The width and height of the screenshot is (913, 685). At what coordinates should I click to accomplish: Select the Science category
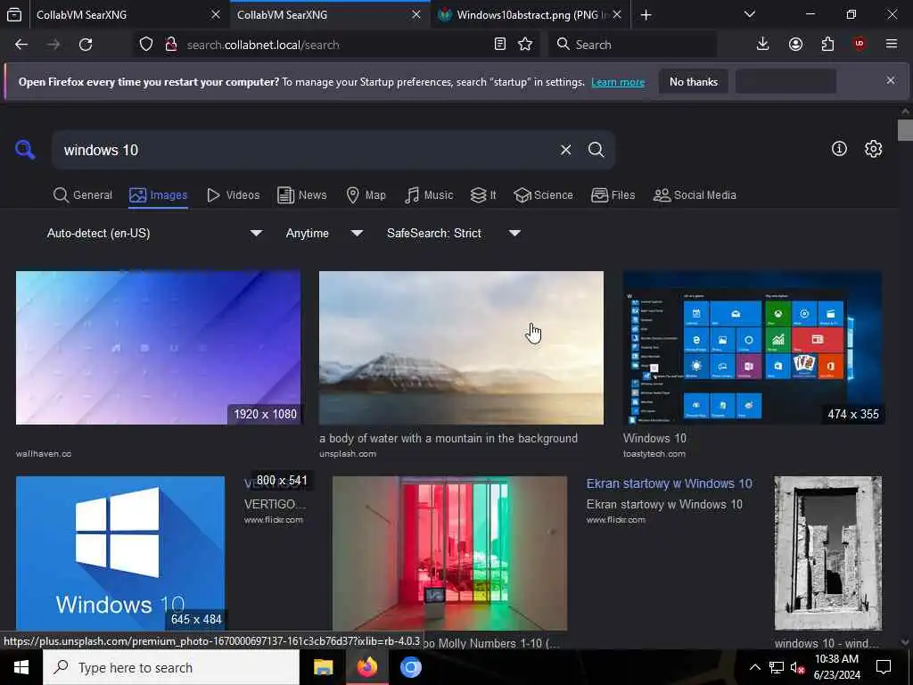tap(543, 195)
